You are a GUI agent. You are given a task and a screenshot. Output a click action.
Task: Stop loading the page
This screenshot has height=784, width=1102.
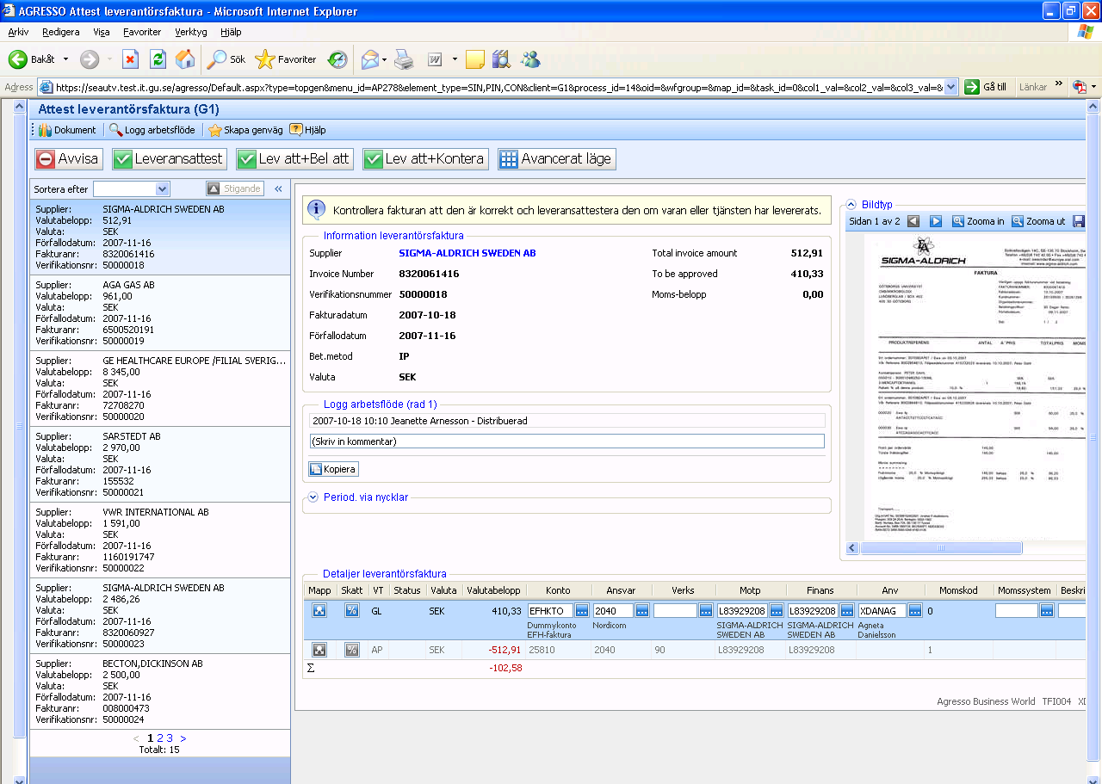(x=130, y=59)
